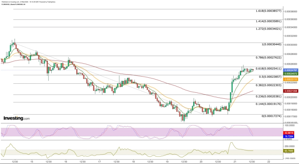This screenshot has height=164, width=299.
Task: Select the 0.382 Fibonacci level label
Action: click(266, 85)
